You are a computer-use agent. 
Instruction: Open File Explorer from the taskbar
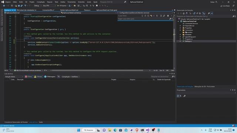click(110, 130)
